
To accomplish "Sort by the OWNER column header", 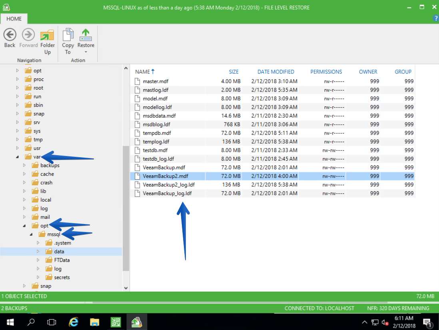I will (368, 72).
